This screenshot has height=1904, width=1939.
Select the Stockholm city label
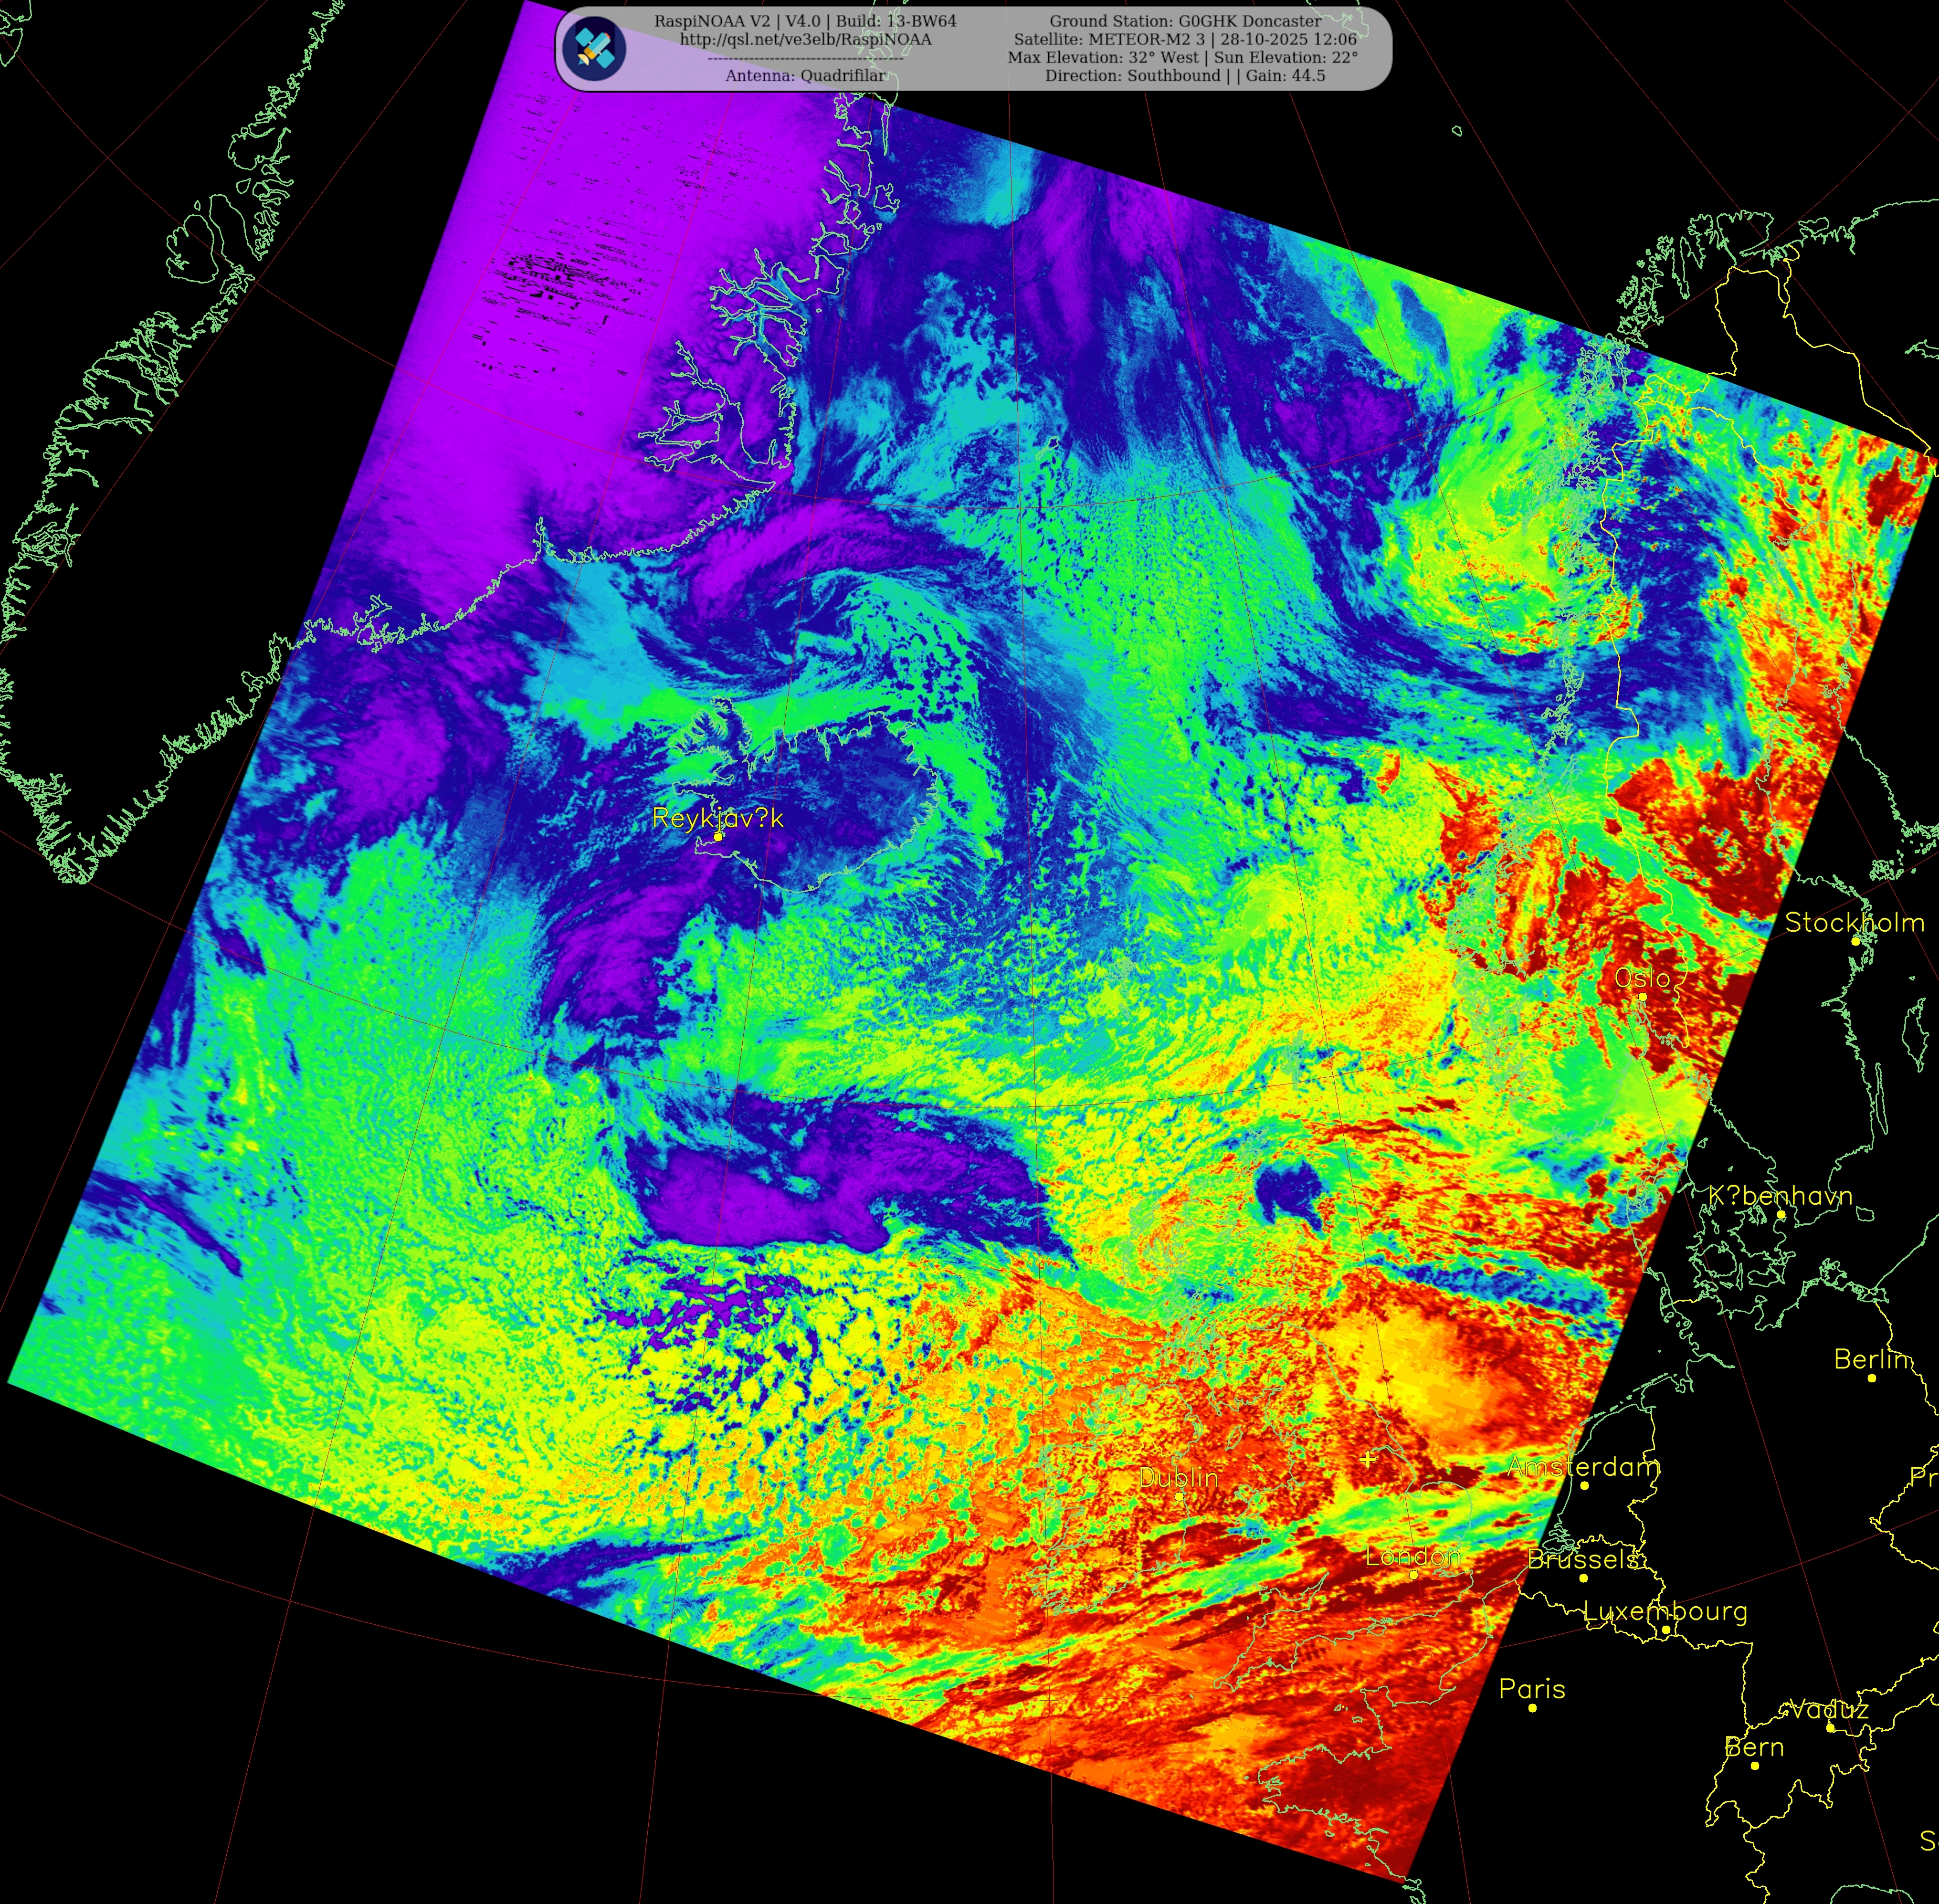(1854, 923)
